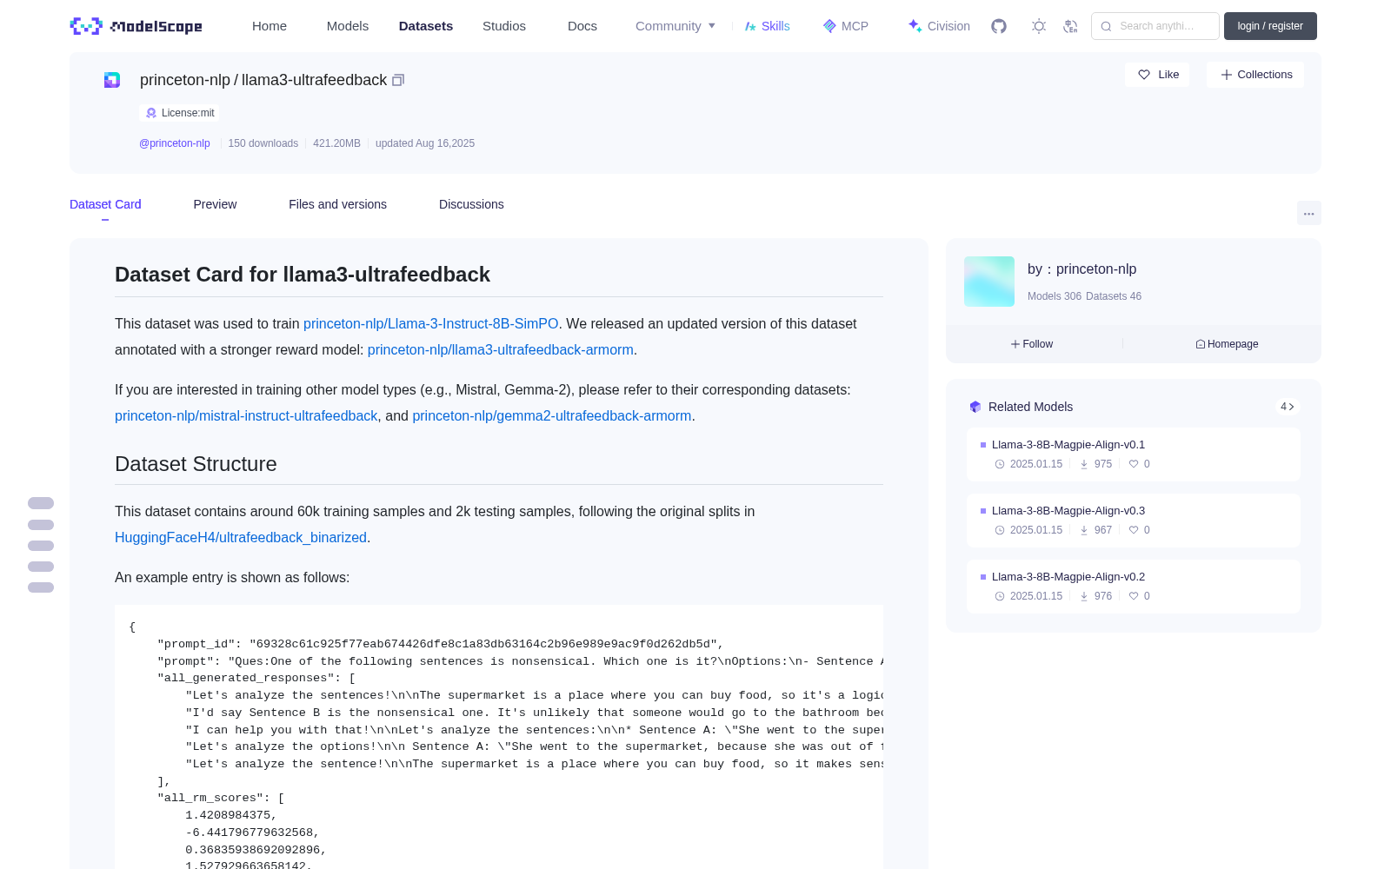This screenshot has height=869, width=1391.
Task: Open the gemma2-ultrafeedback-armorm link
Action: [552, 415]
